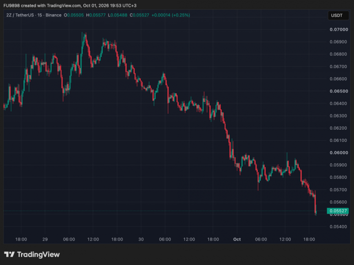Click the 0.05400 price axis label
The image size is (354, 265).
click(x=339, y=227)
